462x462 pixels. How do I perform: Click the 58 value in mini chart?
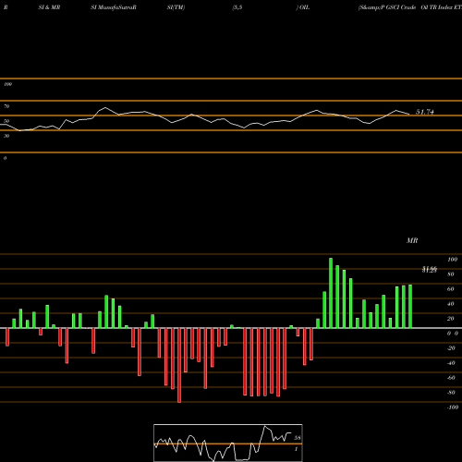tap(298, 438)
